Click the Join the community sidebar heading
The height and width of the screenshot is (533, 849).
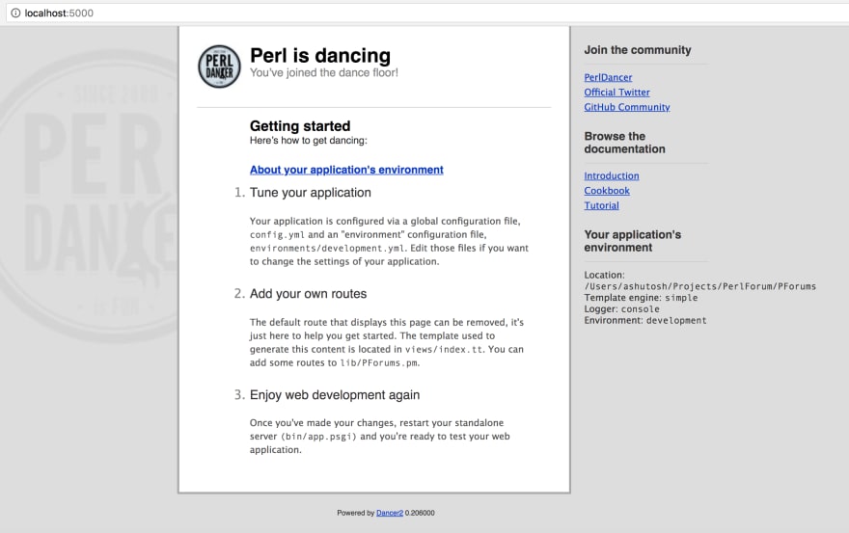point(638,50)
